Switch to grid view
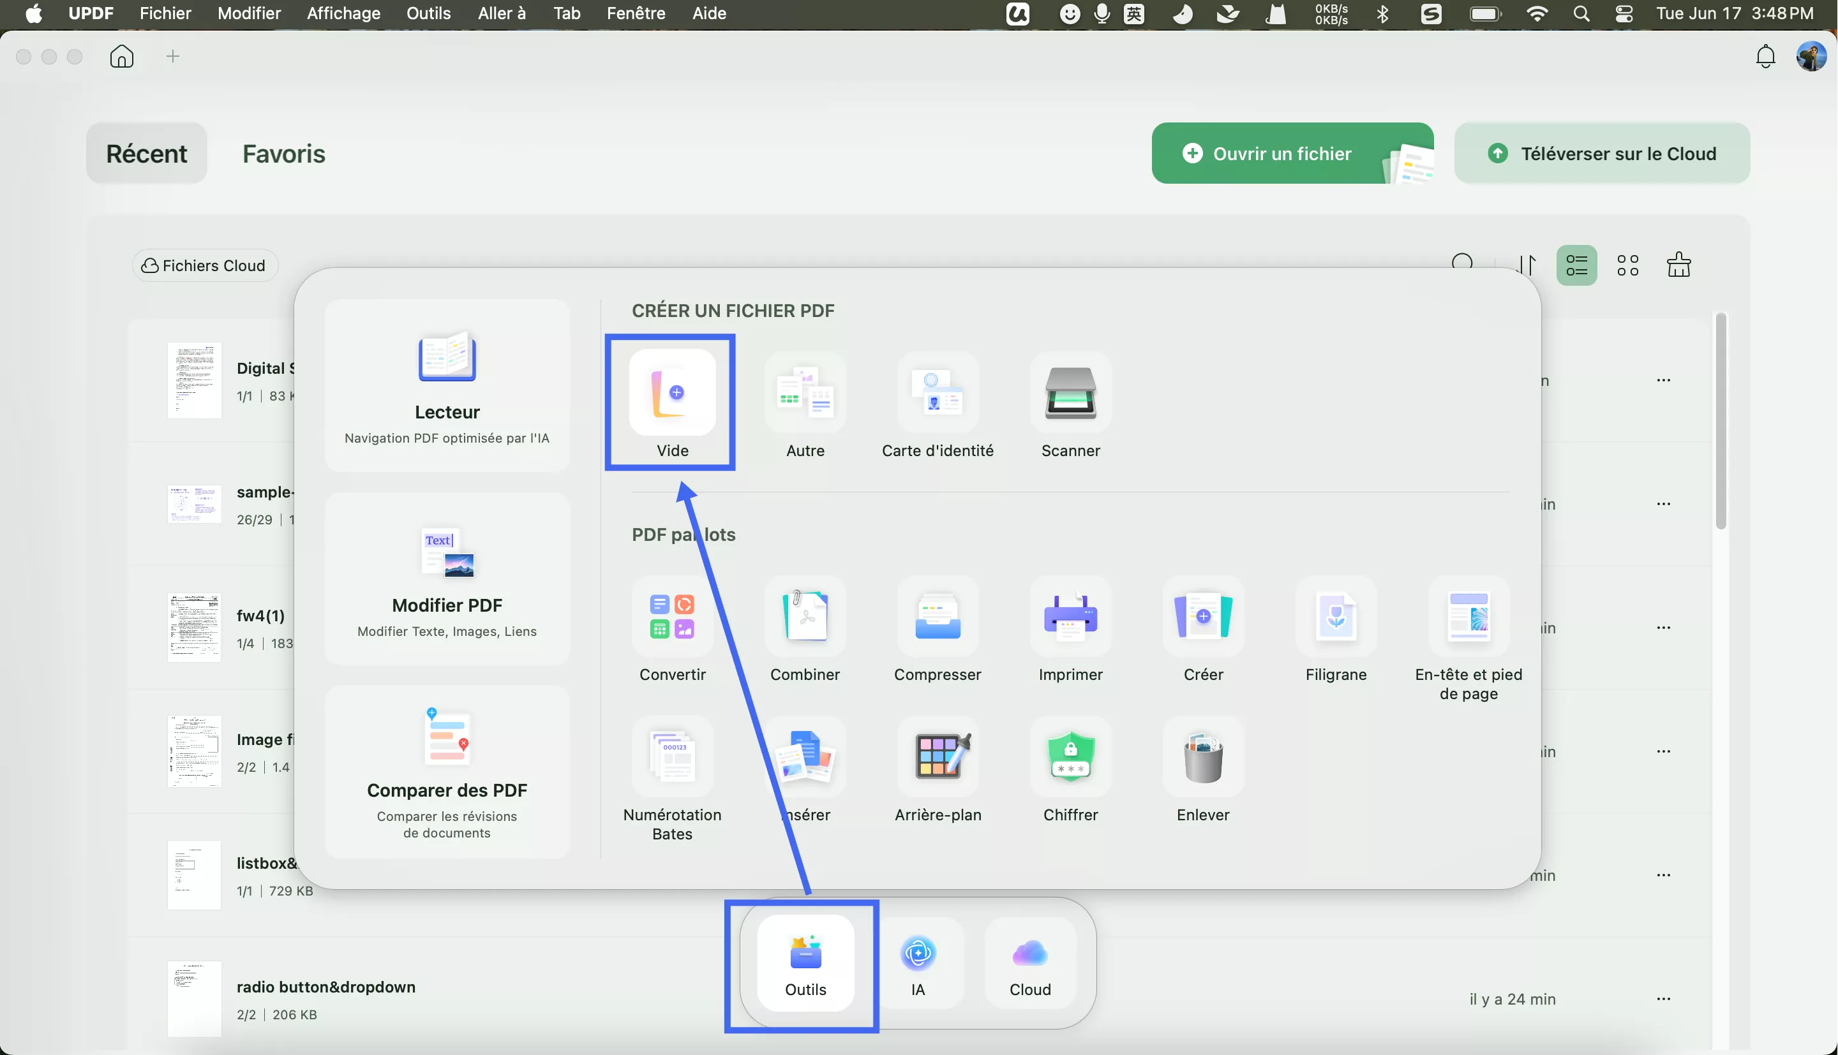1838x1055 pixels. click(x=1627, y=265)
